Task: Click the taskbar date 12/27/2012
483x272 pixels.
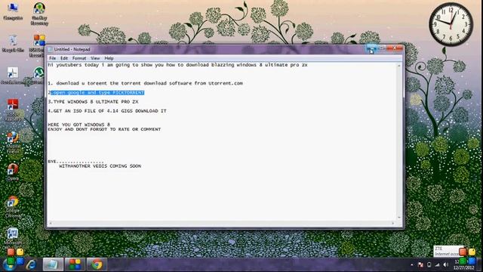Action: pyautogui.click(x=463, y=267)
